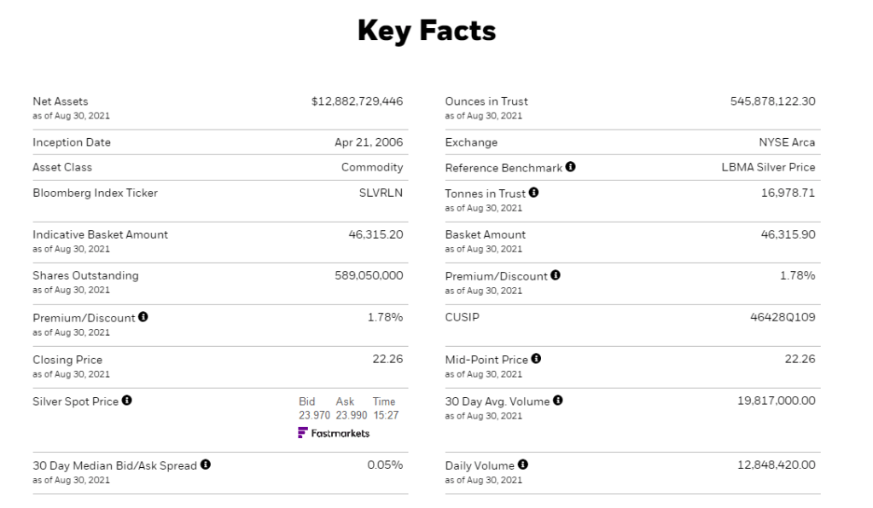This screenshot has width=873, height=508.
Task: Click the Premium/Discount info icon above Closing Price
Action: pos(143,317)
